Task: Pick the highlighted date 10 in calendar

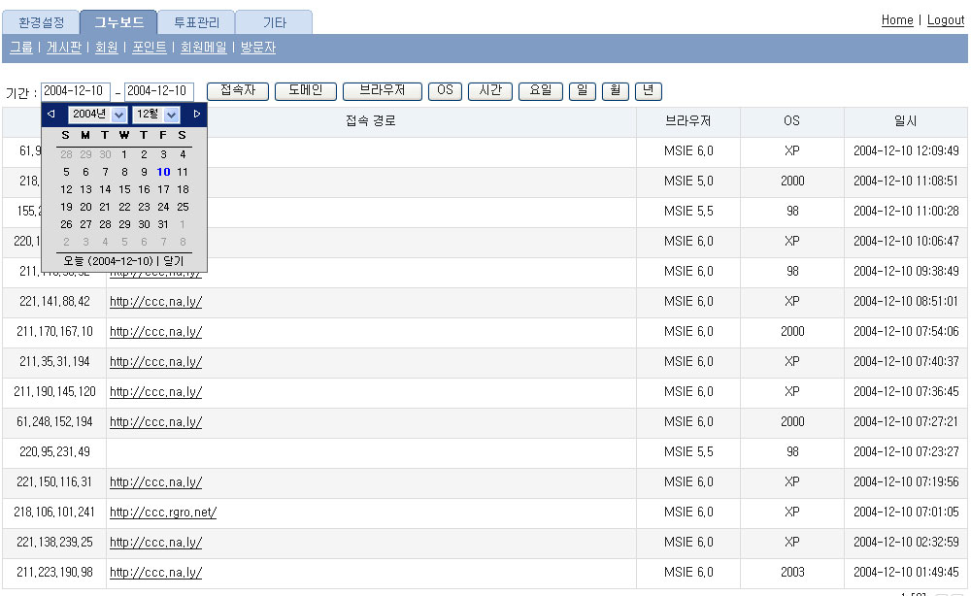Action: tap(163, 172)
